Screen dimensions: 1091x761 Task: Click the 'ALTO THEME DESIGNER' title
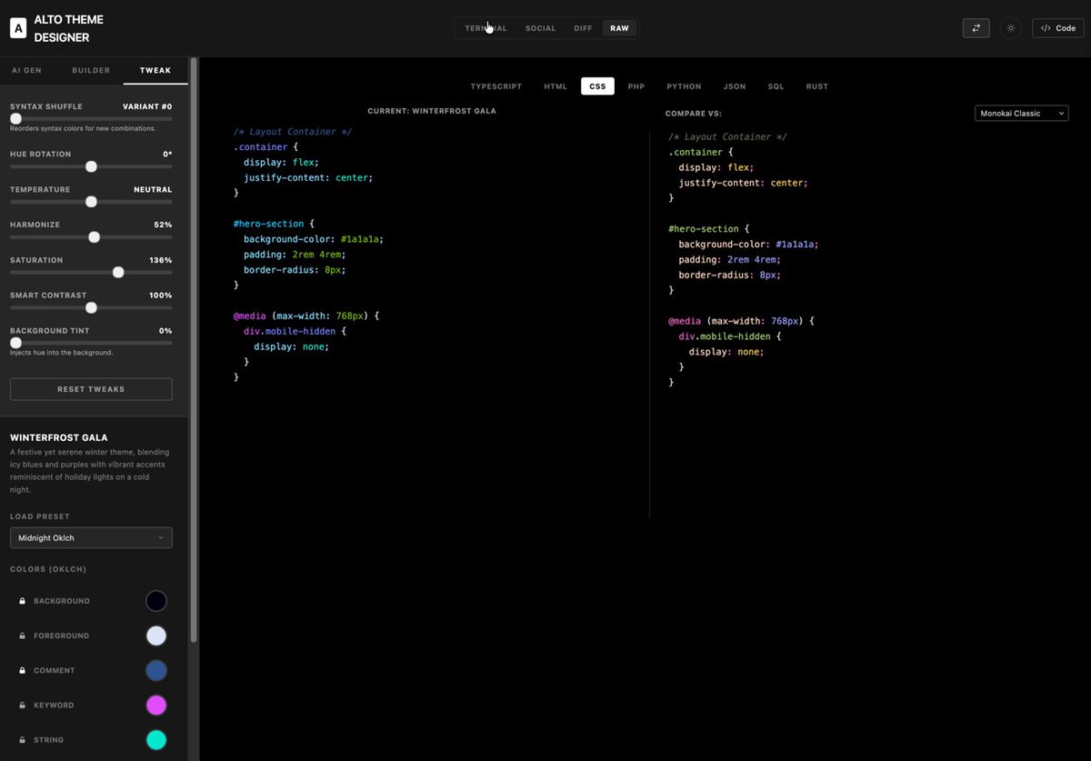point(69,28)
